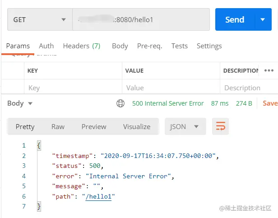The image size is (278, 218).
Task: Open the Headers (7) tab
Action: (x=82, y=46)
